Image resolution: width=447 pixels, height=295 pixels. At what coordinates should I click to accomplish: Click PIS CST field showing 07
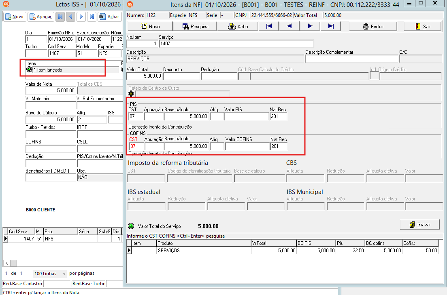[x=136, y=116]
